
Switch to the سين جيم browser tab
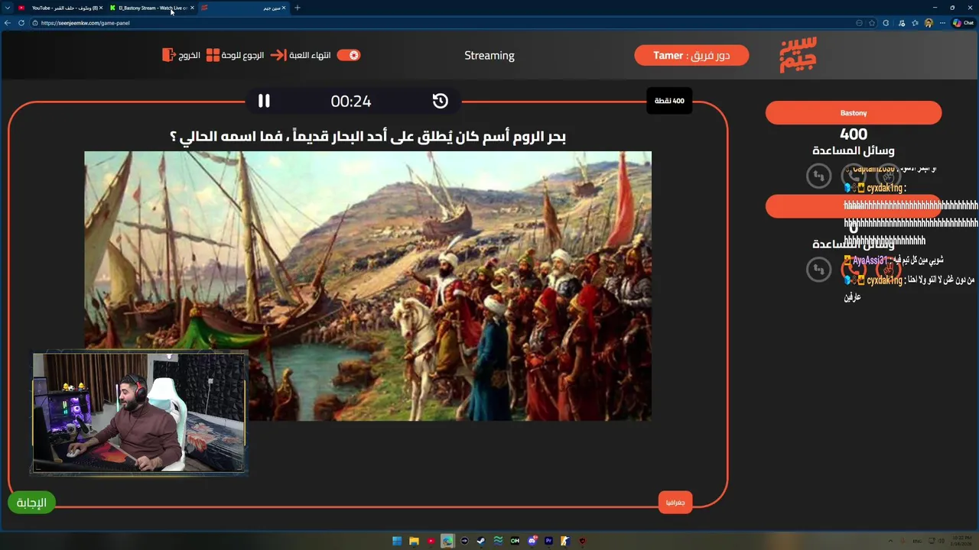tap(245, 8)
